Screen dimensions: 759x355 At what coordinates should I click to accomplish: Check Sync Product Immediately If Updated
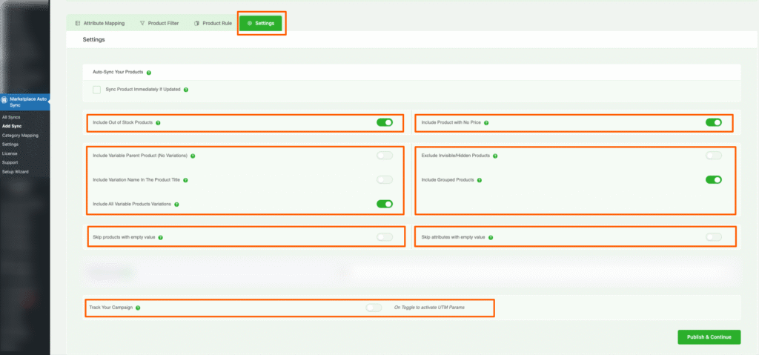97,90
